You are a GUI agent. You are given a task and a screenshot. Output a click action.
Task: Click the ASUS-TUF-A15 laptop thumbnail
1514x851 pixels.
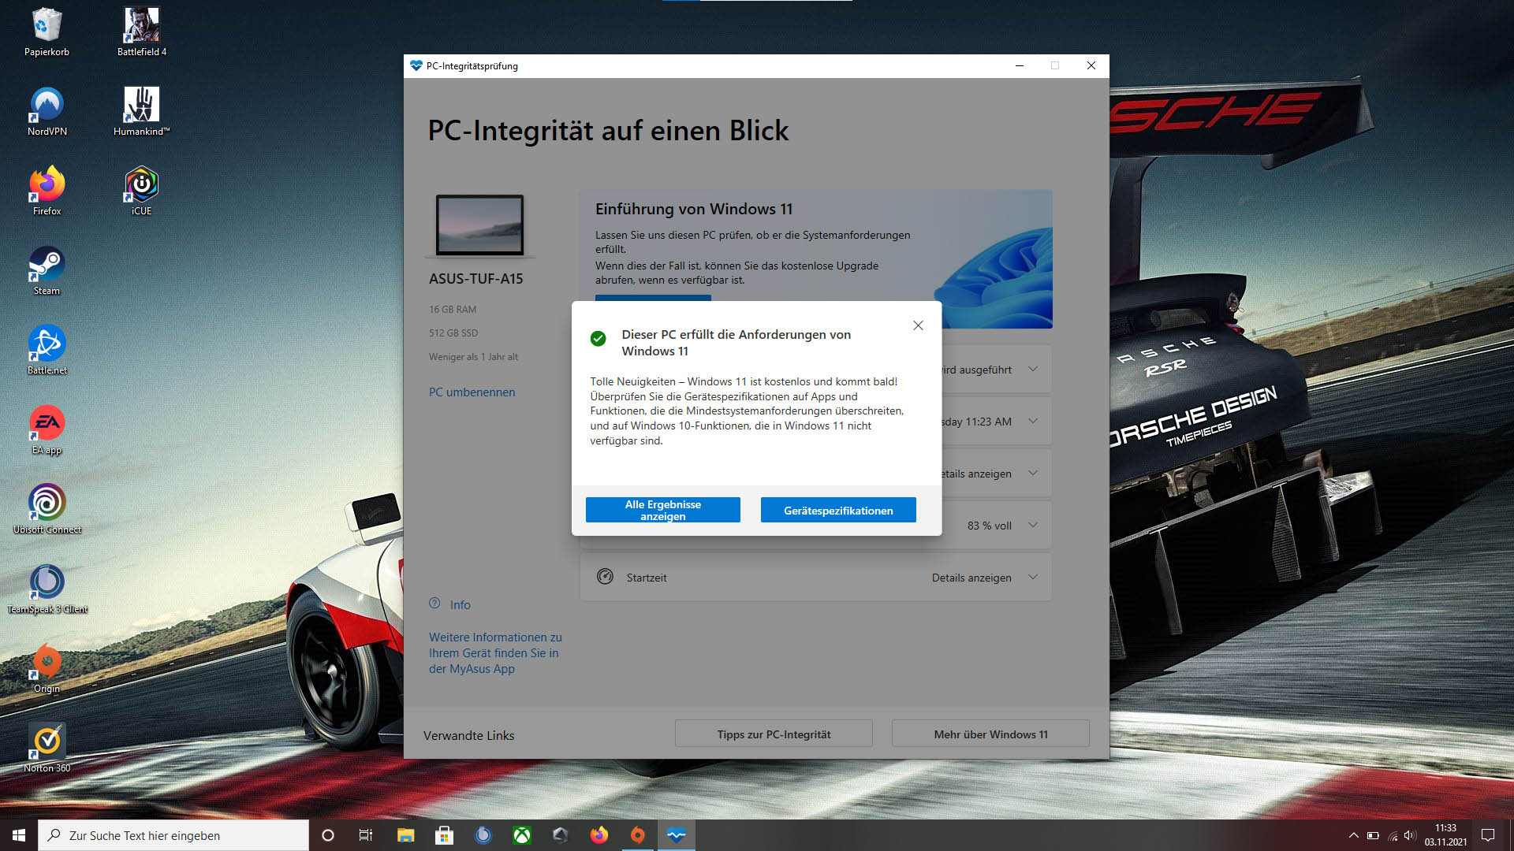click(479, 225)
